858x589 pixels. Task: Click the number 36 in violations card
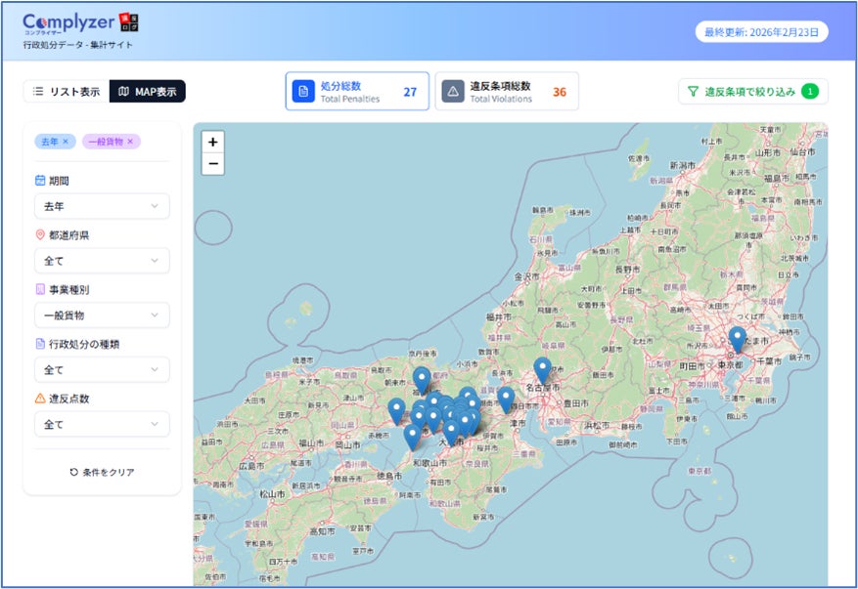560,92
